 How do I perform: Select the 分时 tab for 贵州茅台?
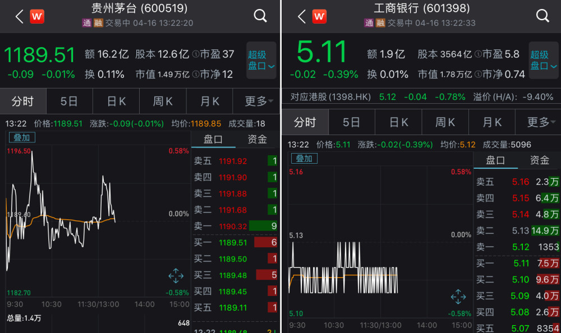pyautogui.click(x=23, y=101)
